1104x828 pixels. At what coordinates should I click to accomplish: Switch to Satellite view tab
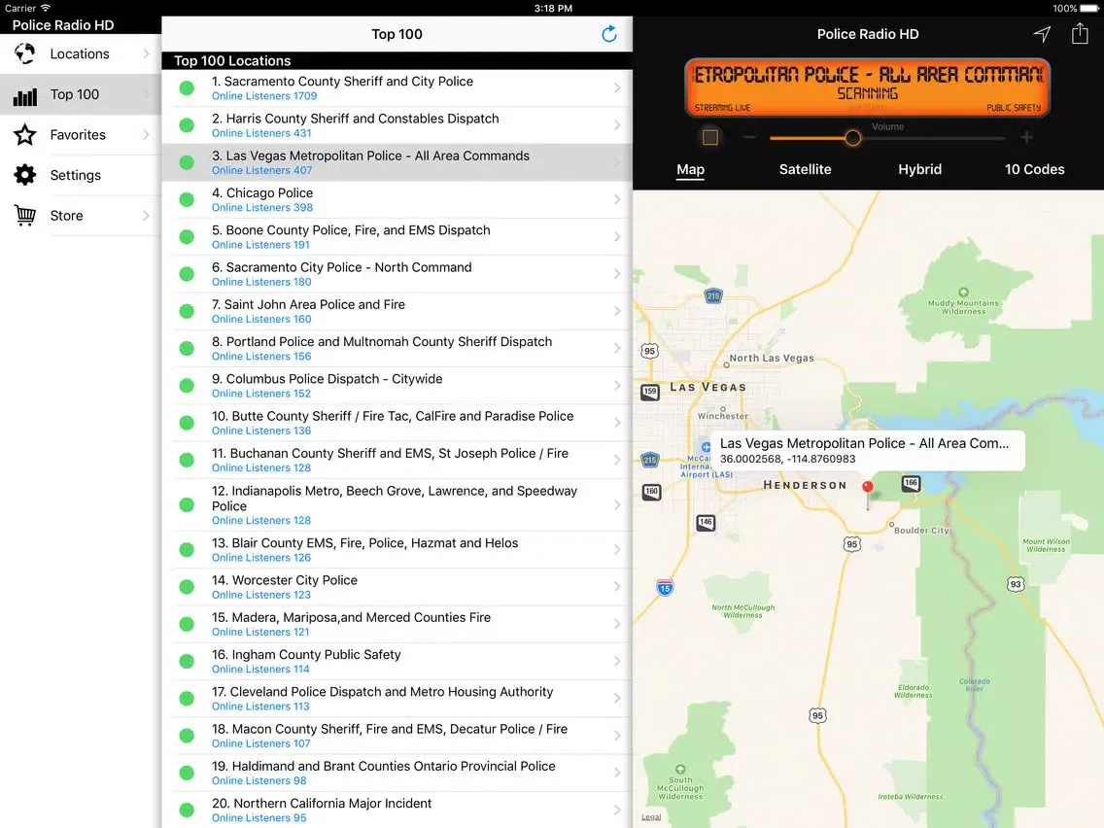(x=805, y=169)
